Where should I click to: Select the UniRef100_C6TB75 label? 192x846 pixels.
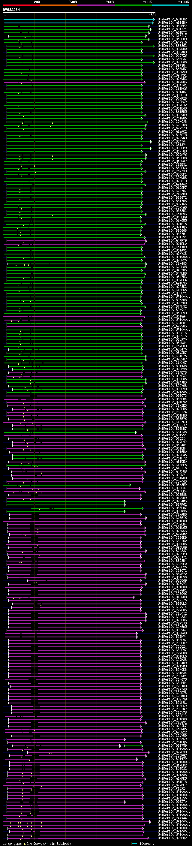(172, 356)
